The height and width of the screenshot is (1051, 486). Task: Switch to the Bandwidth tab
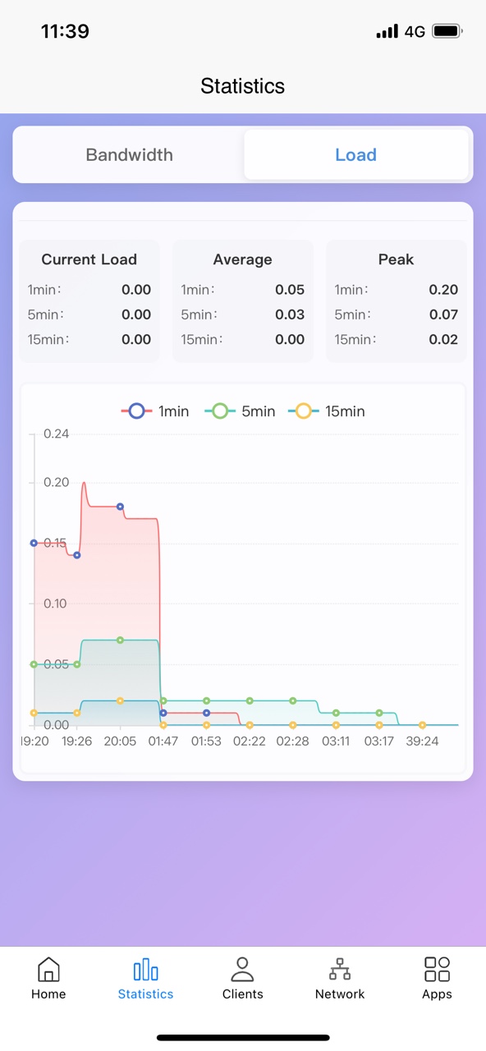click(129, 154)
